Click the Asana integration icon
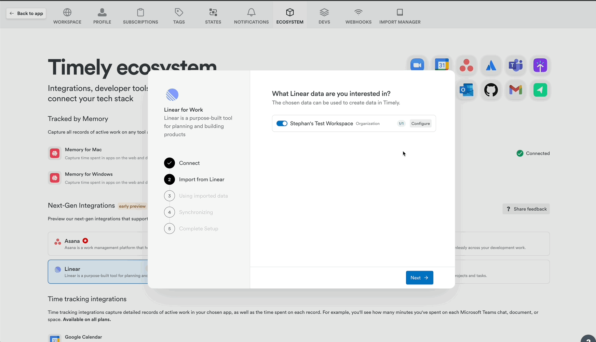Screen dimensions: 596x342 point(466,65)
